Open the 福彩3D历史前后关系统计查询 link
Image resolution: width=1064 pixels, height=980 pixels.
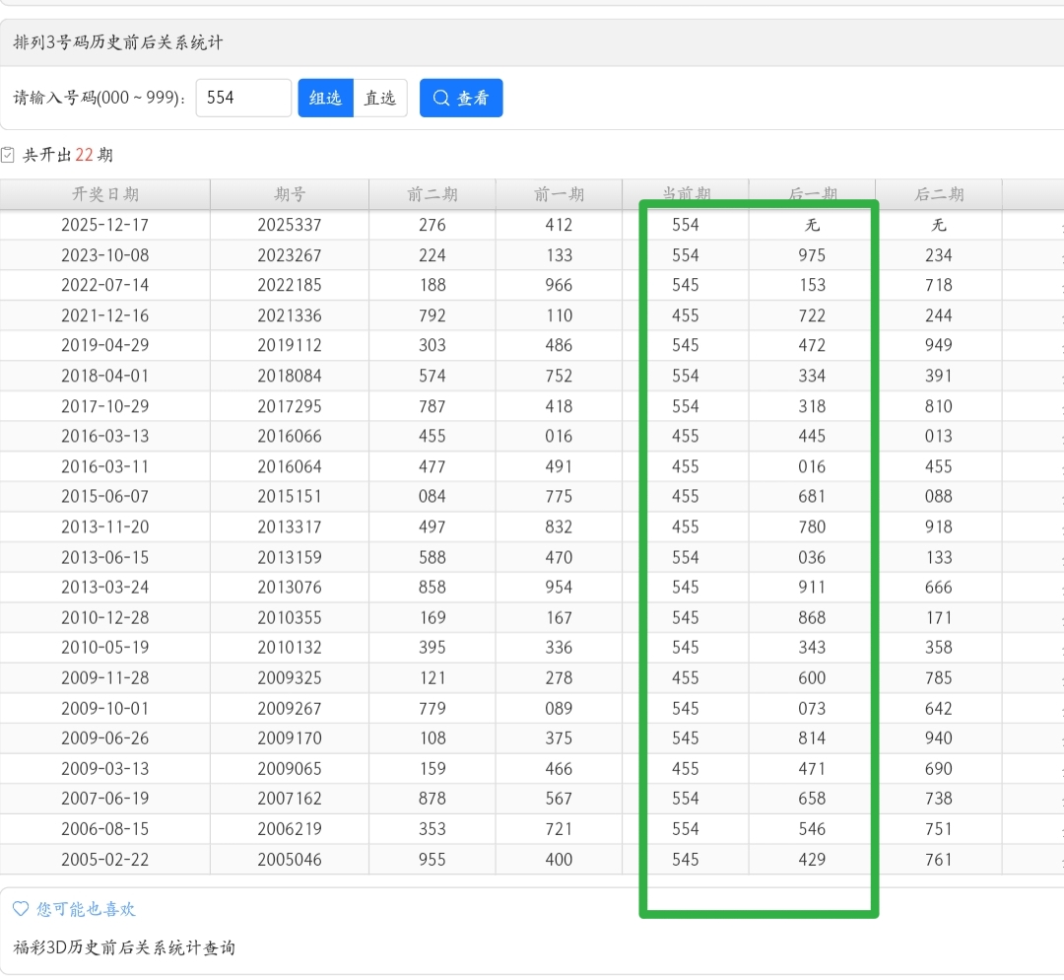click(x=124, y=947)
